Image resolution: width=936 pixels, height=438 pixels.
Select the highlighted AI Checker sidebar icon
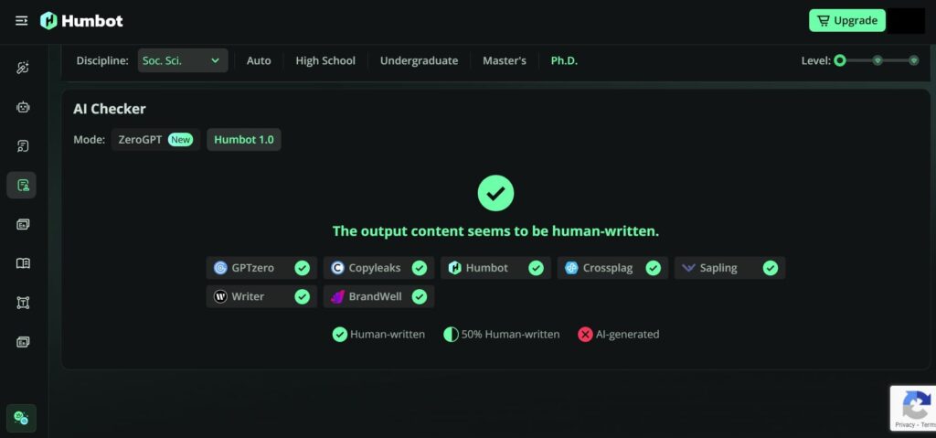coord(22,186)
